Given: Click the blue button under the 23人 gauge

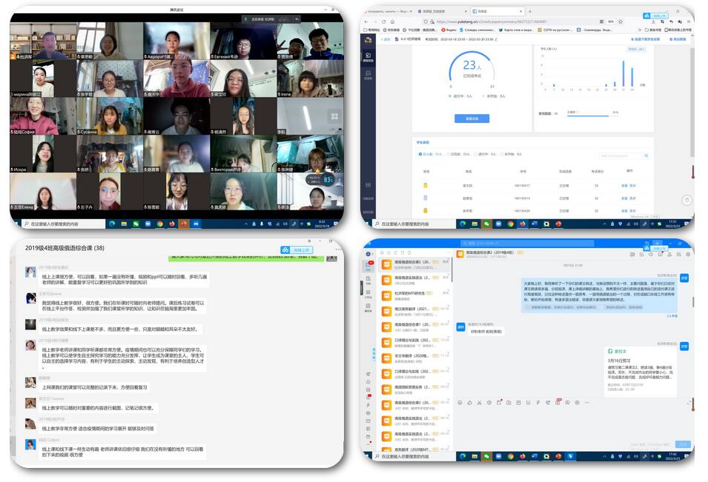Looking at the screenshot, I should pos(472,118).
